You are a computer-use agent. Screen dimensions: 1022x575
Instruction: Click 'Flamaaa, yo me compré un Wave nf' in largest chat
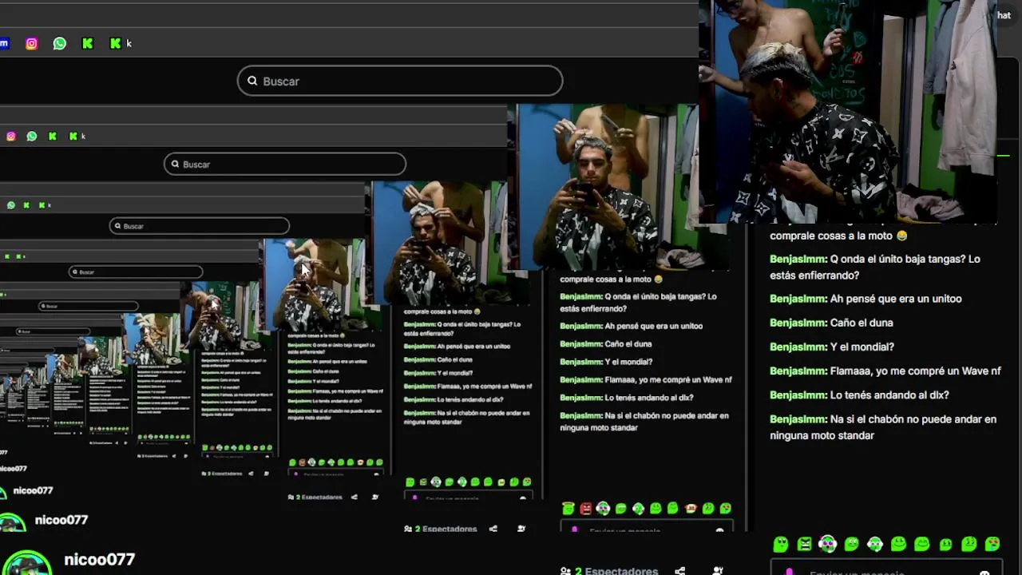pos(916,371)
